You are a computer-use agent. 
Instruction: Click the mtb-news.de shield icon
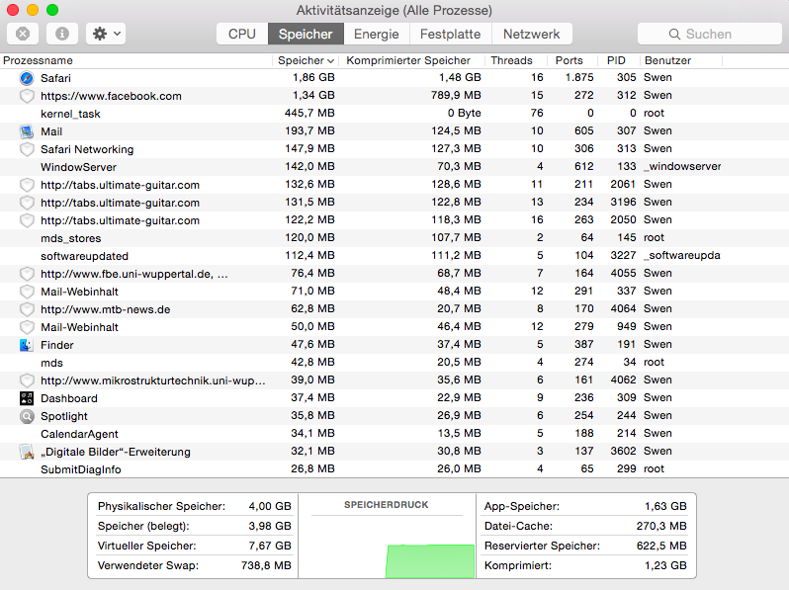27,309
